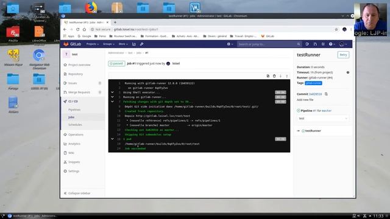This screenshot has width=390, height=219.
Task: Open a new browser tab
Action: coord(115,23)
